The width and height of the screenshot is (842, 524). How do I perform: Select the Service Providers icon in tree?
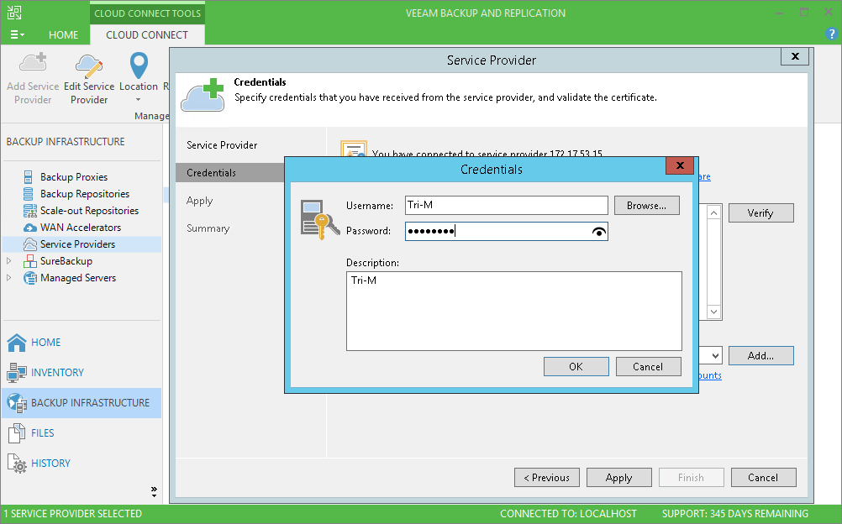[x=30, y=244]
